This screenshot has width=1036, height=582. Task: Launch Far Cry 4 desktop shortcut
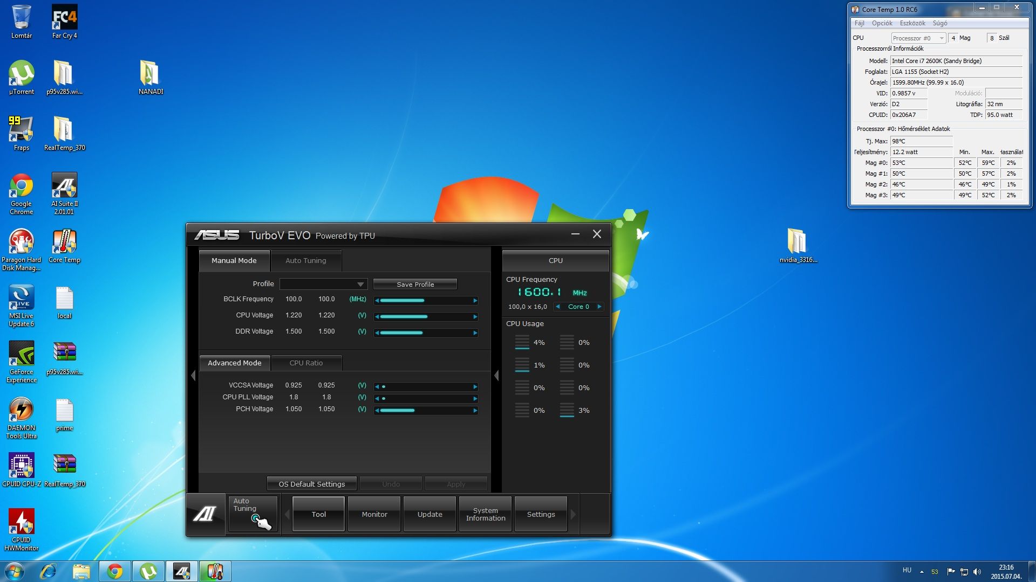pos(64,22)
